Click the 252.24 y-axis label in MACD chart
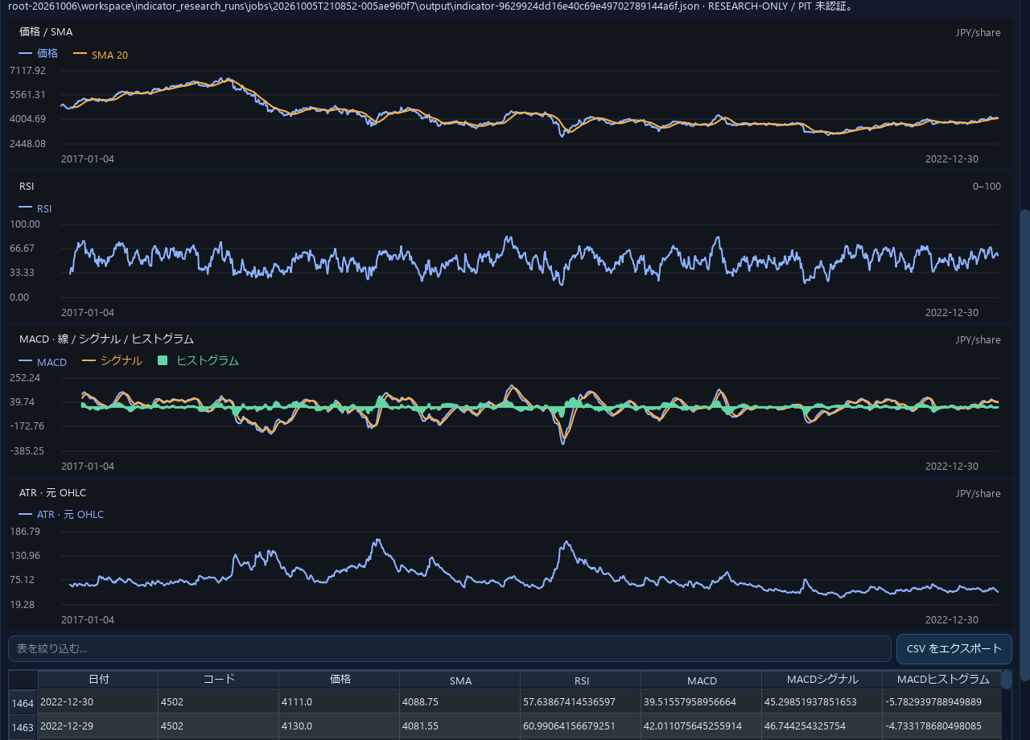The image size is (1030, 740). [x=25, y=378]
